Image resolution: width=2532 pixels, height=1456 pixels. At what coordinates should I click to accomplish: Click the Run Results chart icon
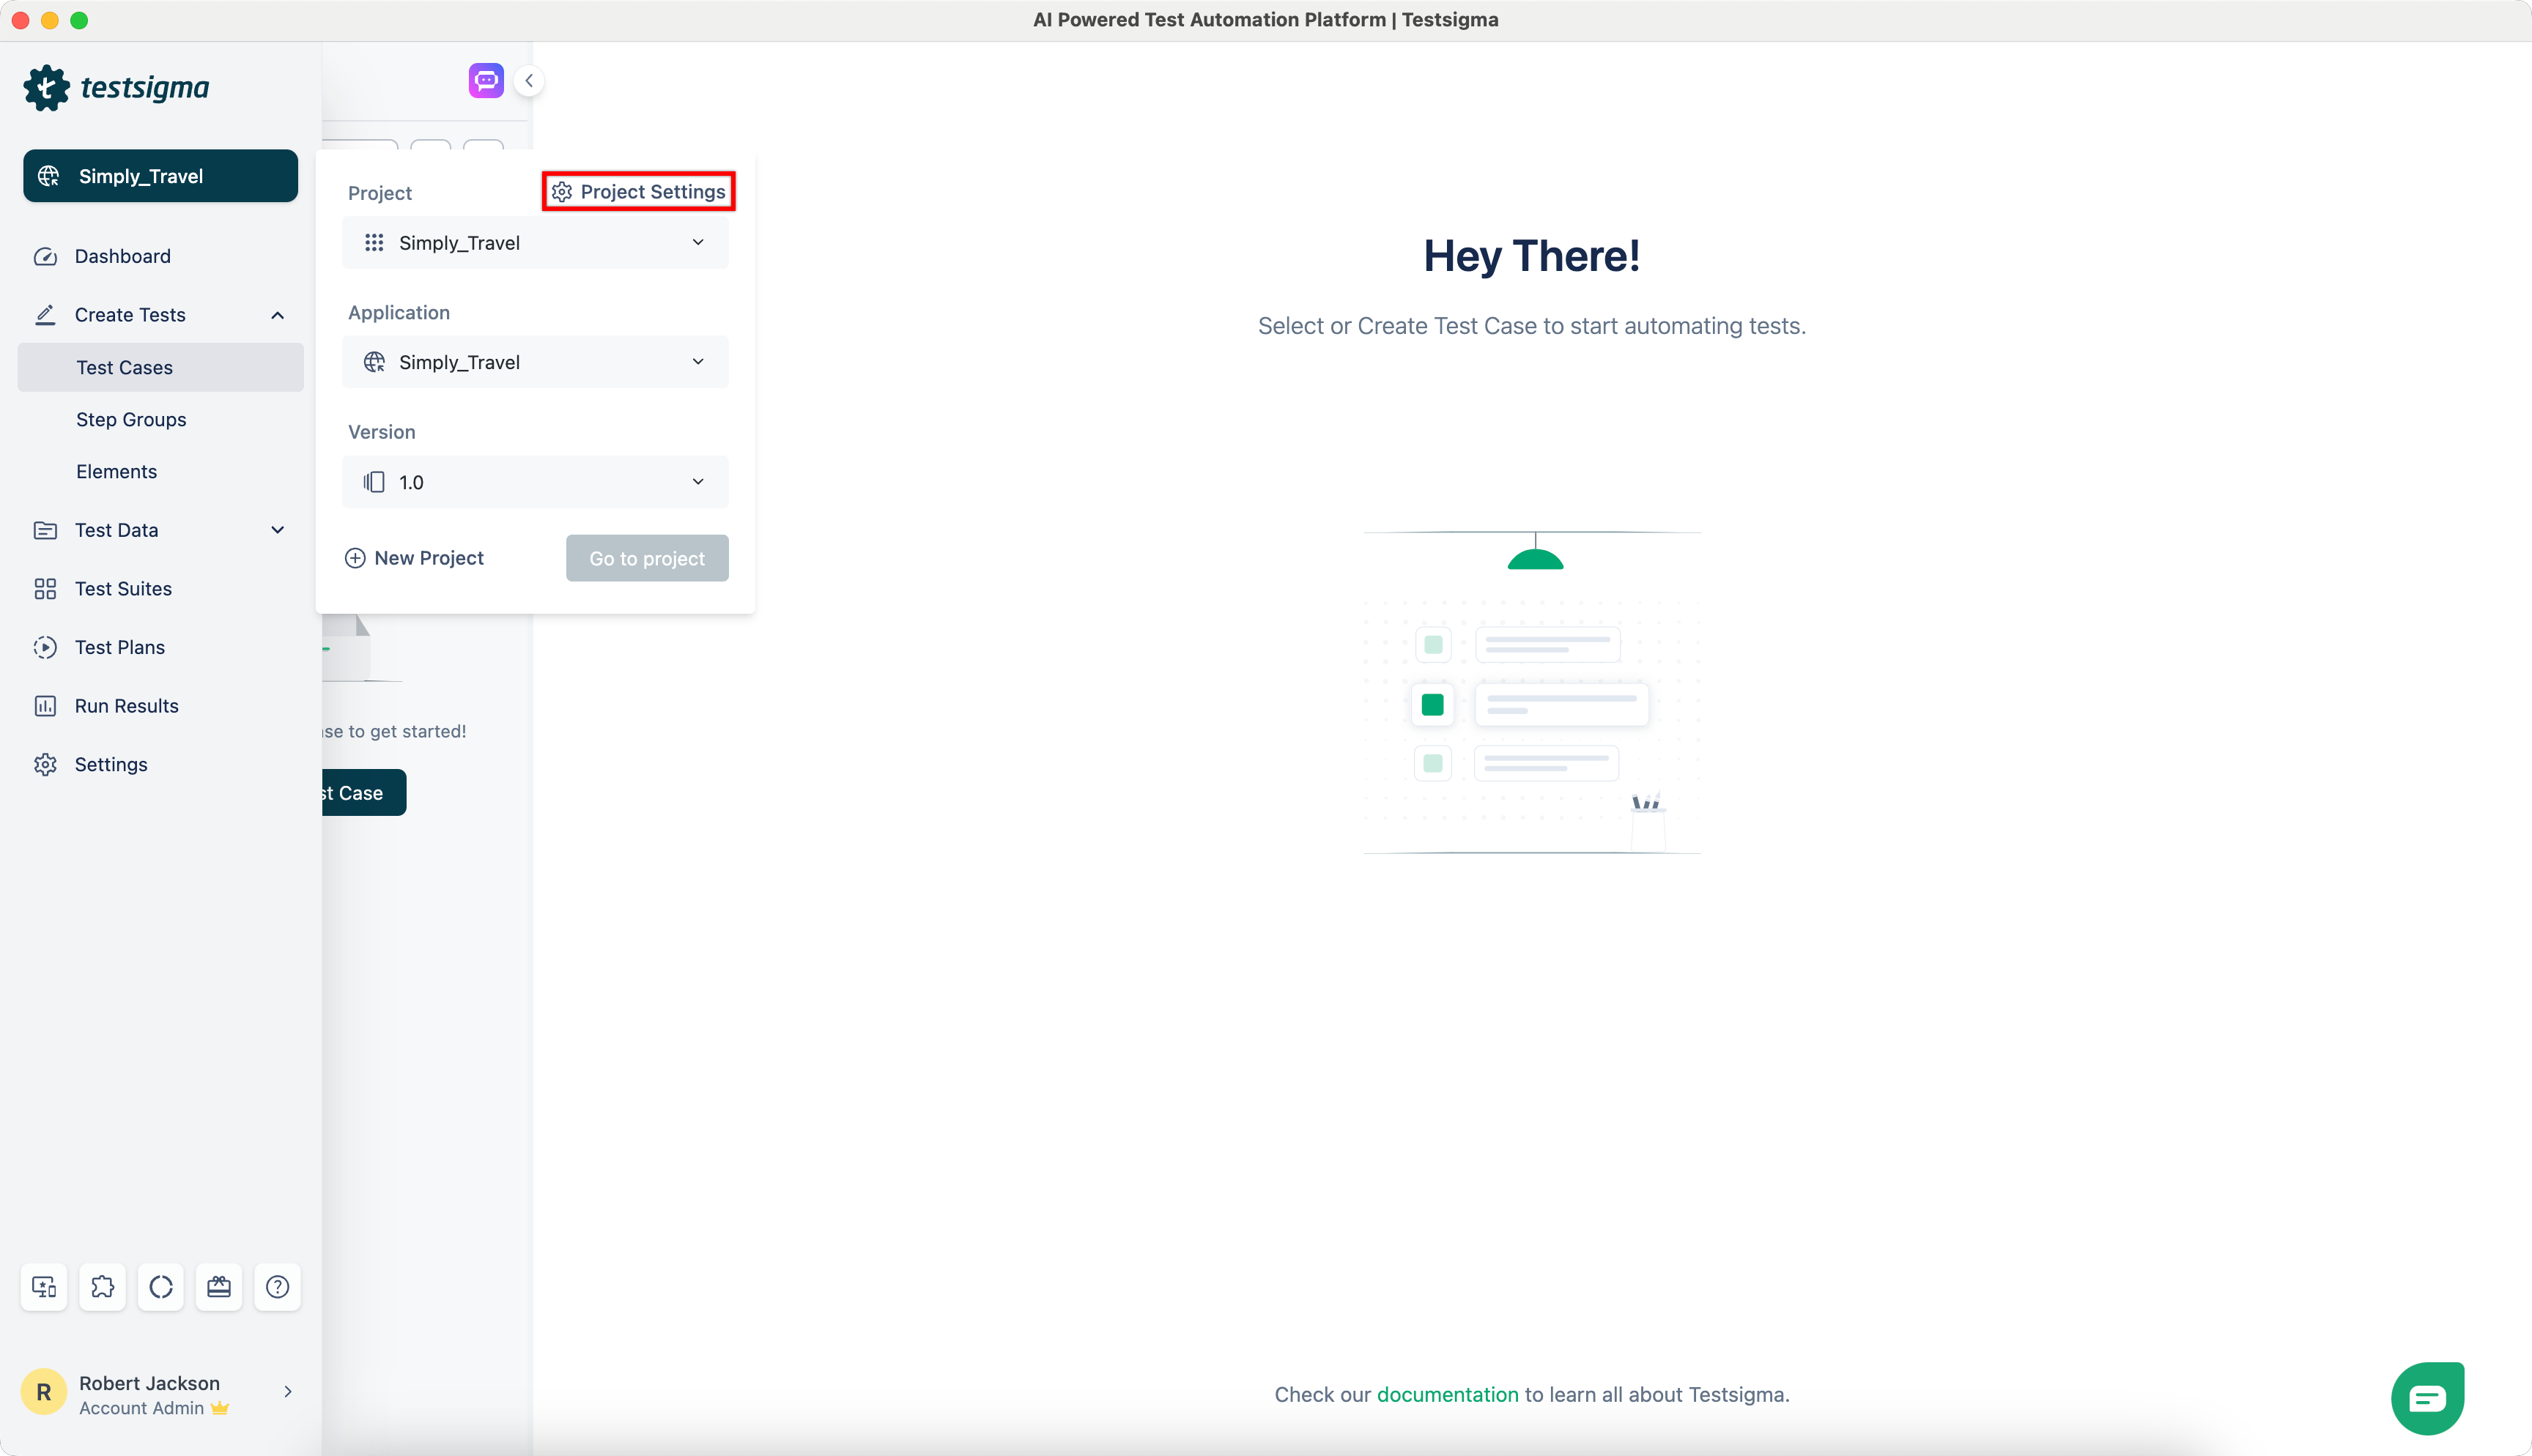[45, 706]
